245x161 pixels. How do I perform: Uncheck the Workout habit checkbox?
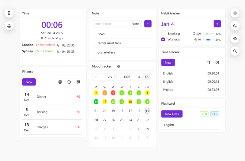pyautogui.click(x=163, y=39)
